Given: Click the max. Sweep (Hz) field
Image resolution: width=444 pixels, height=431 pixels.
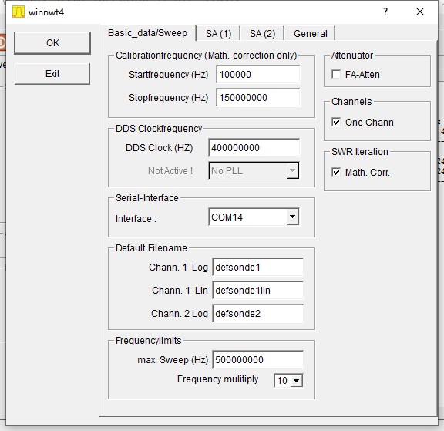Looking at the screenshot, I should click(x=258, y=359).
